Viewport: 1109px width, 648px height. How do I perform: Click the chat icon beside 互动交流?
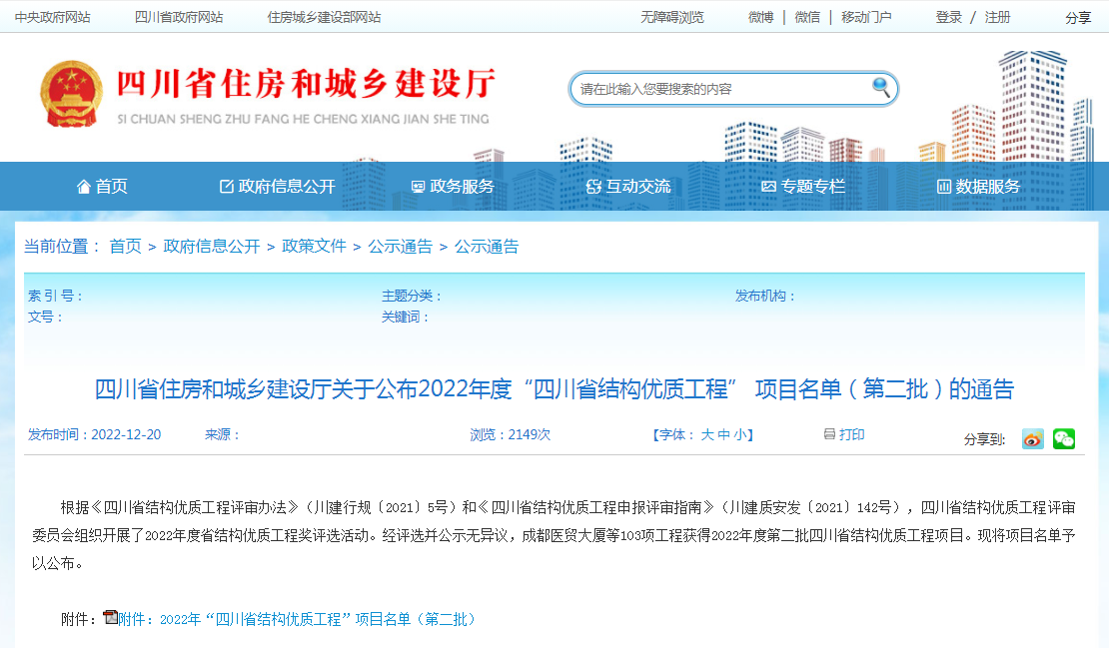[593, 186]
